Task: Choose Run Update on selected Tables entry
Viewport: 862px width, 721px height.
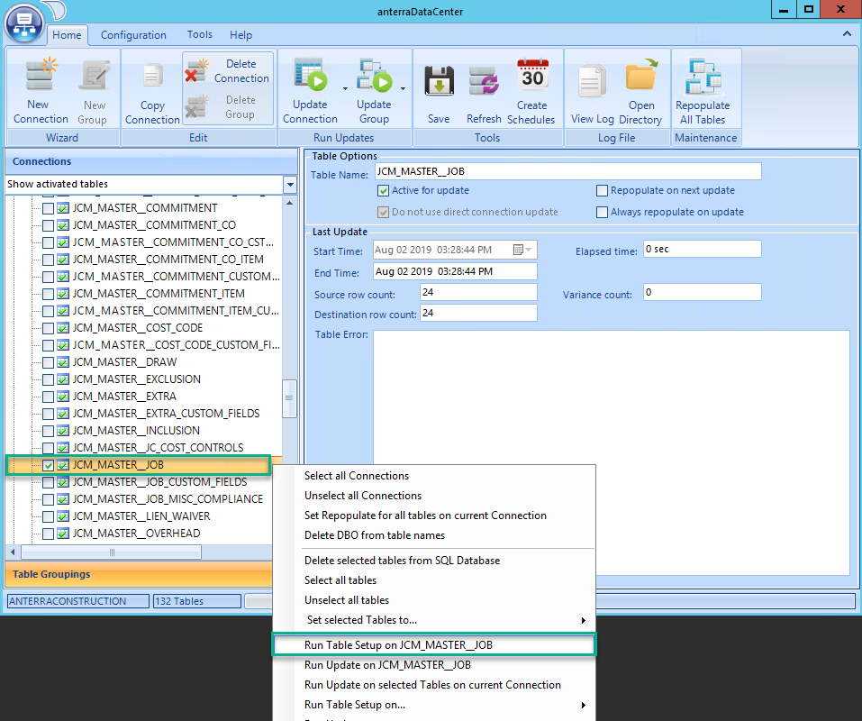Action: pyautogui.click(x=434, y=685)
